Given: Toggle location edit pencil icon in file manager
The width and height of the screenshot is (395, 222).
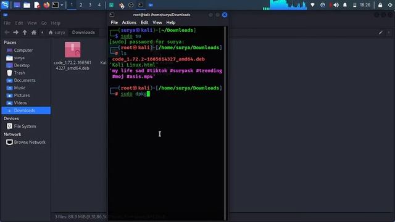Looking at the screenshot, I should click(x=381, y=32).
